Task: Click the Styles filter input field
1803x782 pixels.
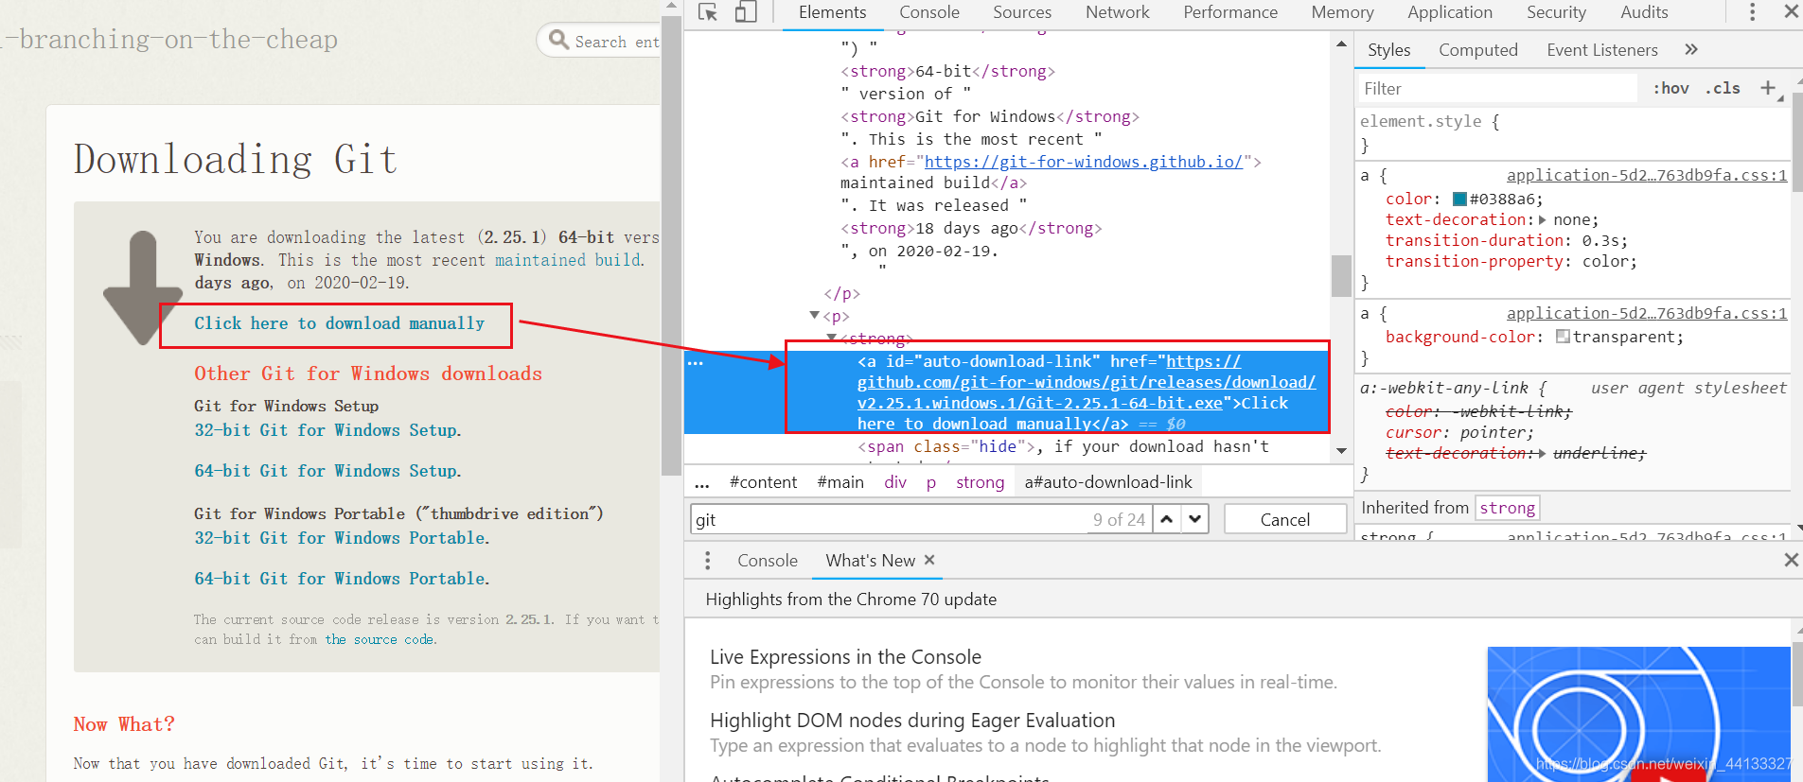Action: tap(1497, 88)
